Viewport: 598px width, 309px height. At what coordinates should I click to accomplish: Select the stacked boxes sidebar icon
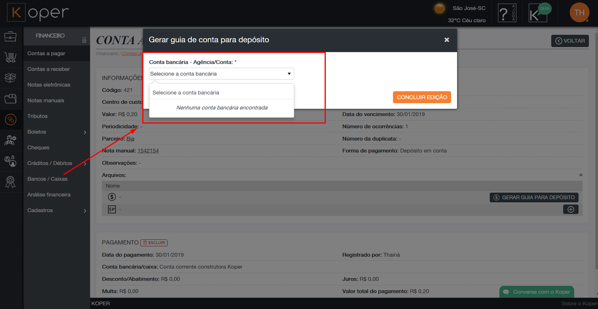click(10, 78)
